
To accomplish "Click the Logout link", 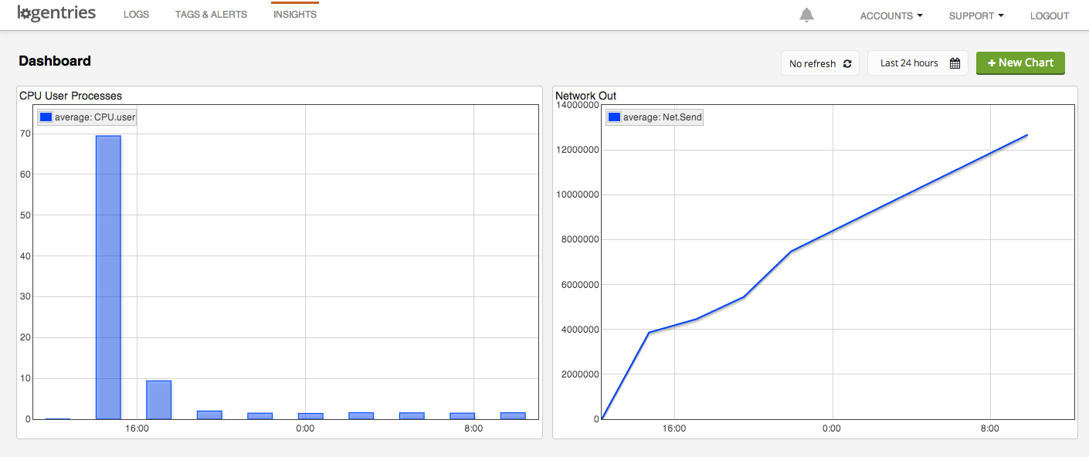I will click(1049, 15).
